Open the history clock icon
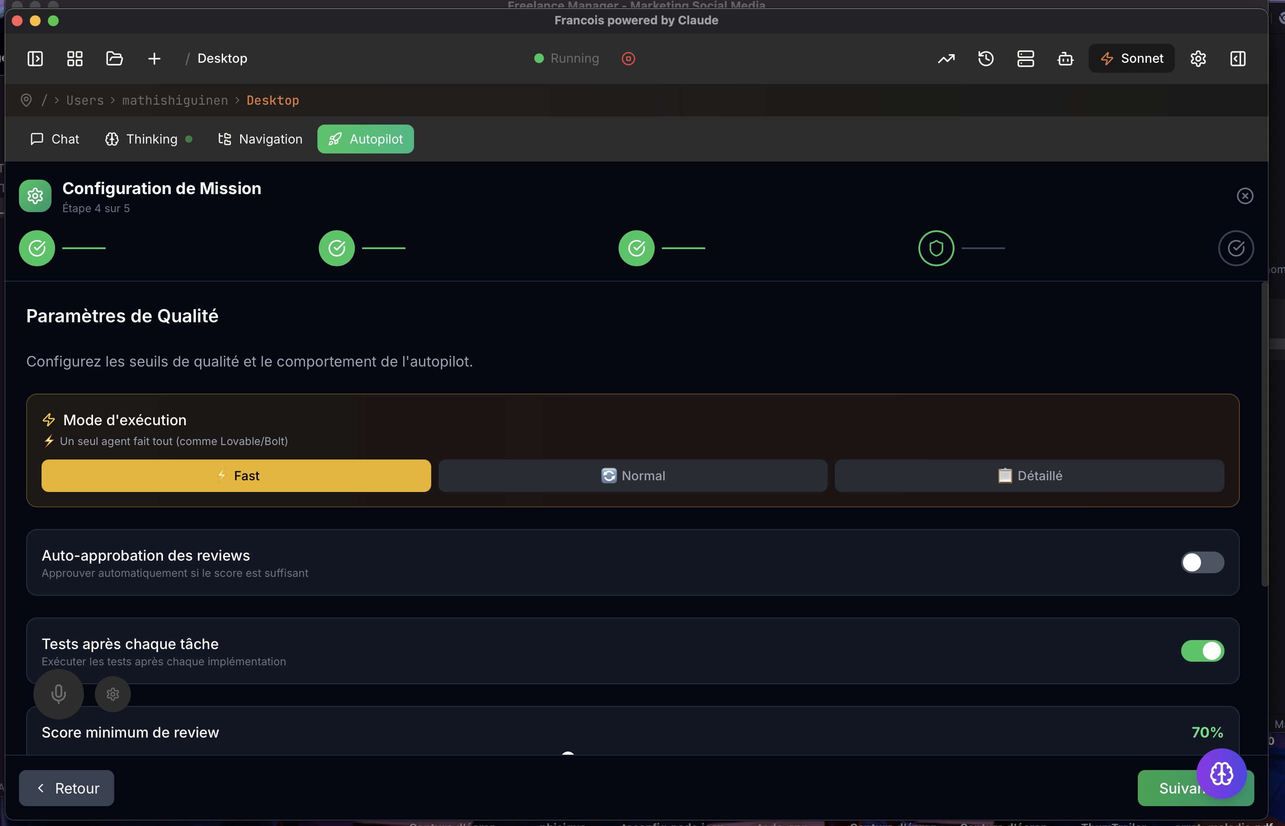This screenshot has width=1285, height=826. pos(986,59)
